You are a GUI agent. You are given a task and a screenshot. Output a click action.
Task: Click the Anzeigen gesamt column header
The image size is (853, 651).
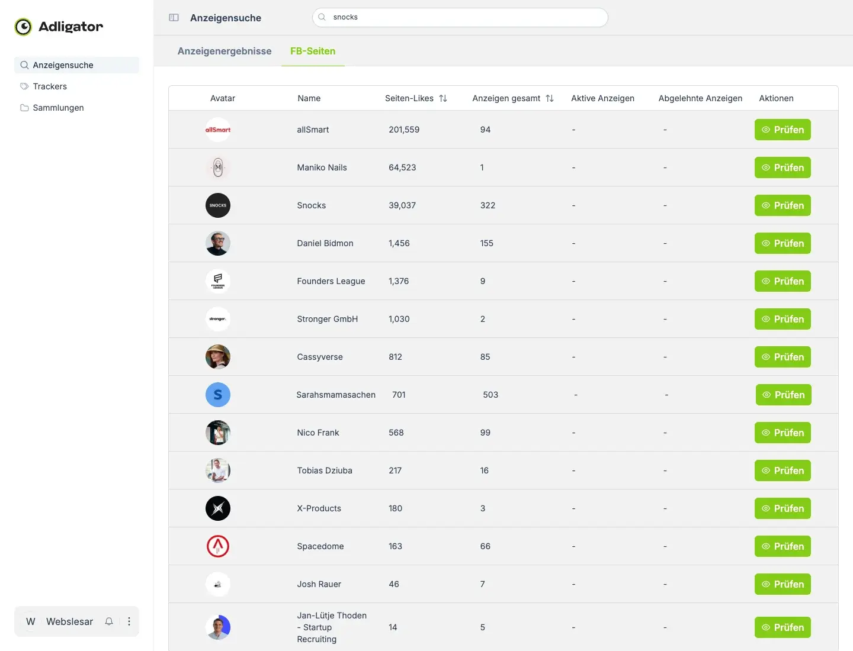click(506, 98)
